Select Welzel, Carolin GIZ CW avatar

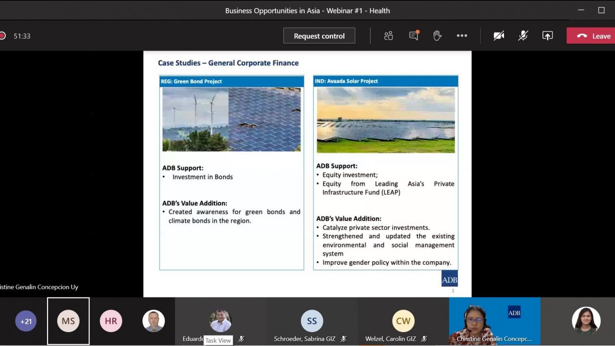point(403,321)
